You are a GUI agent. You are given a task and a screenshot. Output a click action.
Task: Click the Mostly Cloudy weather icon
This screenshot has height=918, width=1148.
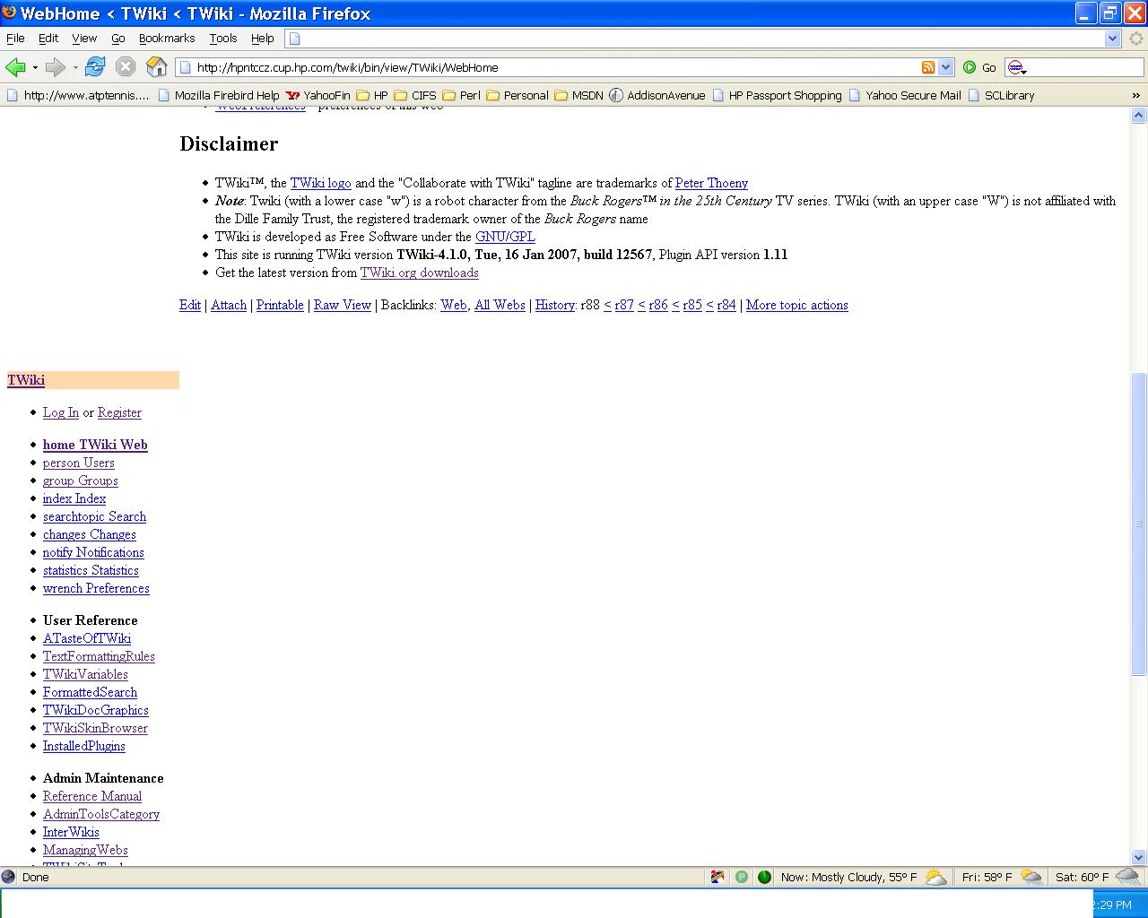(x=935, y=877)
